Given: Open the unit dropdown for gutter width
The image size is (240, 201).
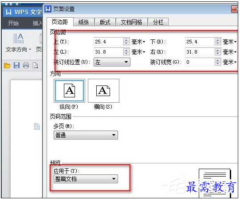Looking at the screenshot, I should (230, 62).
